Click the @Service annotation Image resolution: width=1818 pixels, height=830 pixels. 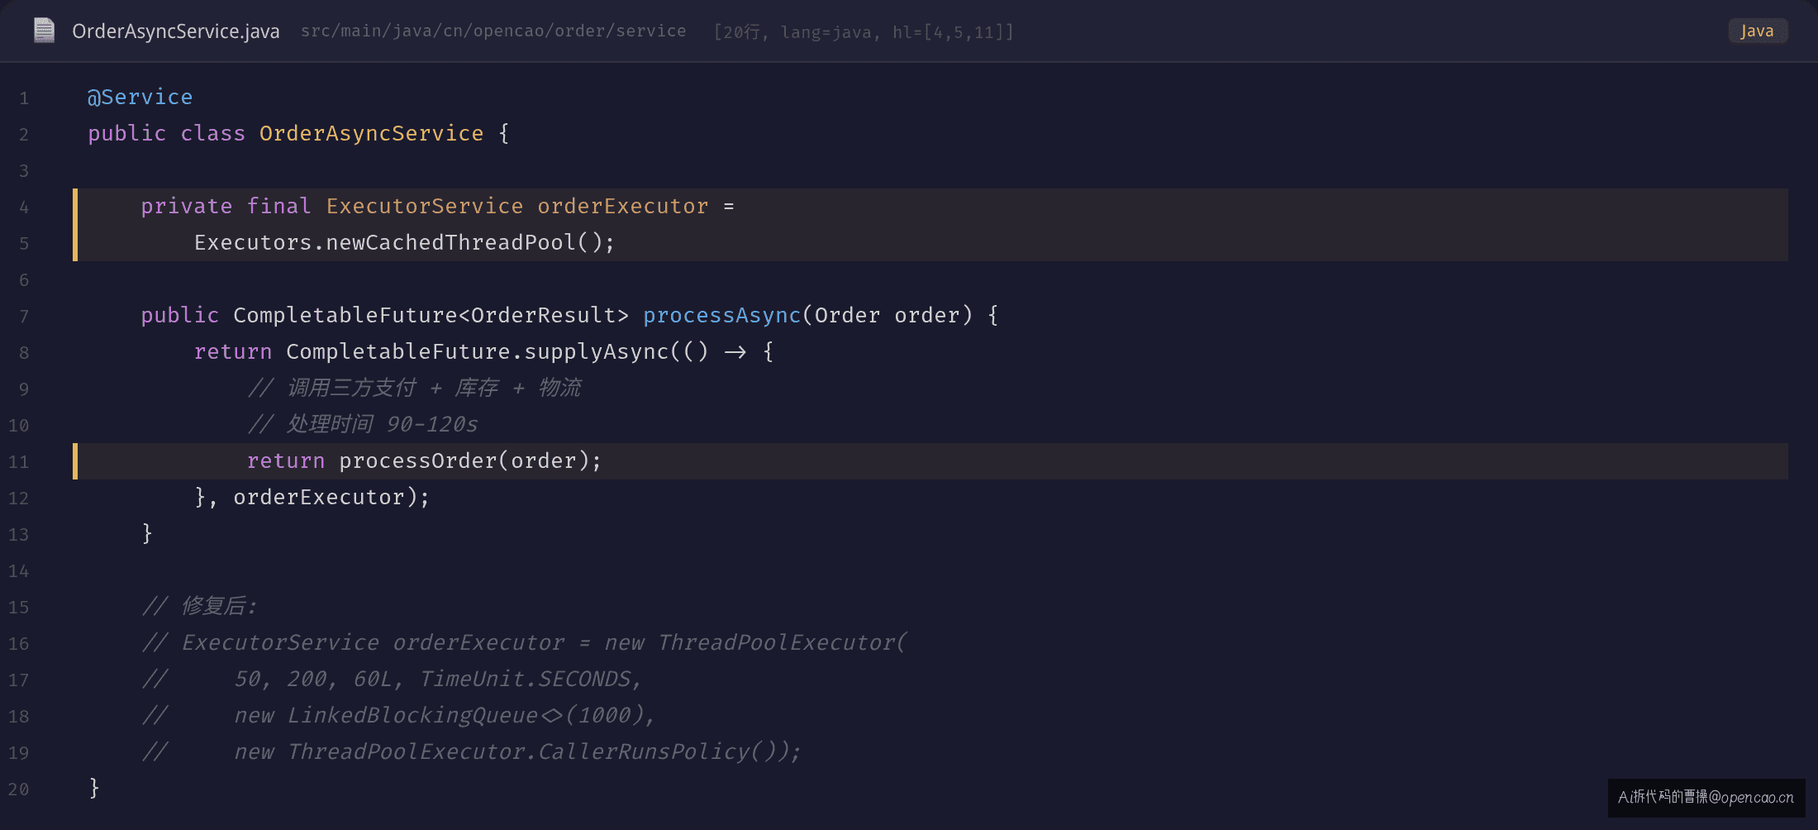point(140,98)
